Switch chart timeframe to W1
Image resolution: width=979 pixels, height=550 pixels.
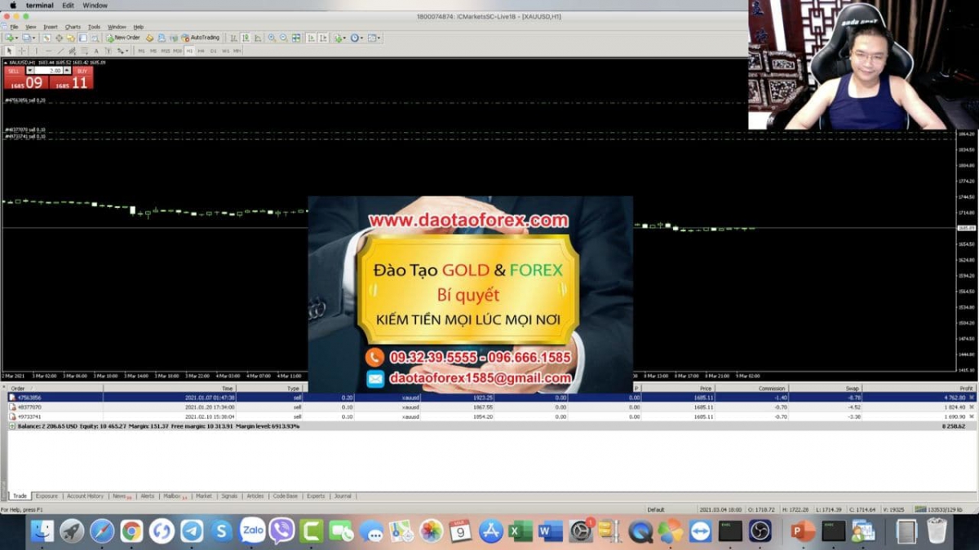click(225, 51)
